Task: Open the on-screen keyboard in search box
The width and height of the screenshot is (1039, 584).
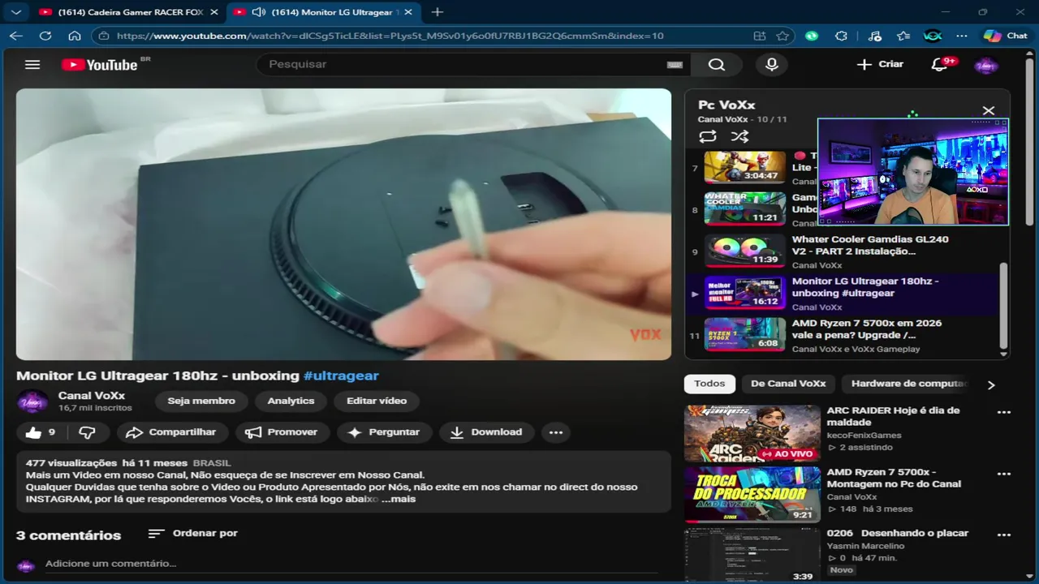Action: click(x=675, y=65)
